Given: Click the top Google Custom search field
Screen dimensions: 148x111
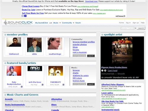Looking at the screenshot, I should pyautogui.click(x=128, y=28).
